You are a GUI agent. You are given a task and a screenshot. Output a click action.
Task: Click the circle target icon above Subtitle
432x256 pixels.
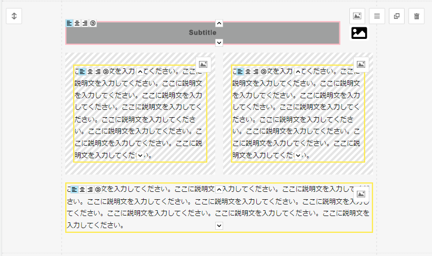pyautogui.click(x=93, y=23)
